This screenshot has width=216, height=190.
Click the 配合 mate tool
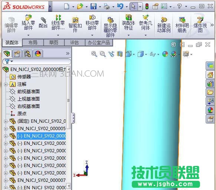click(x=43, y=23)
